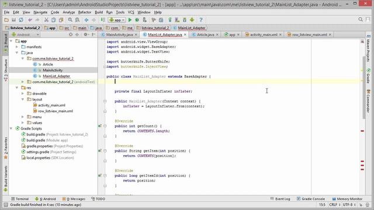Image resolution: width=374 pixels, height=210 pixels.
Task: Click the Search Everywhere magnifier icon
Action: tap(361, 19)
